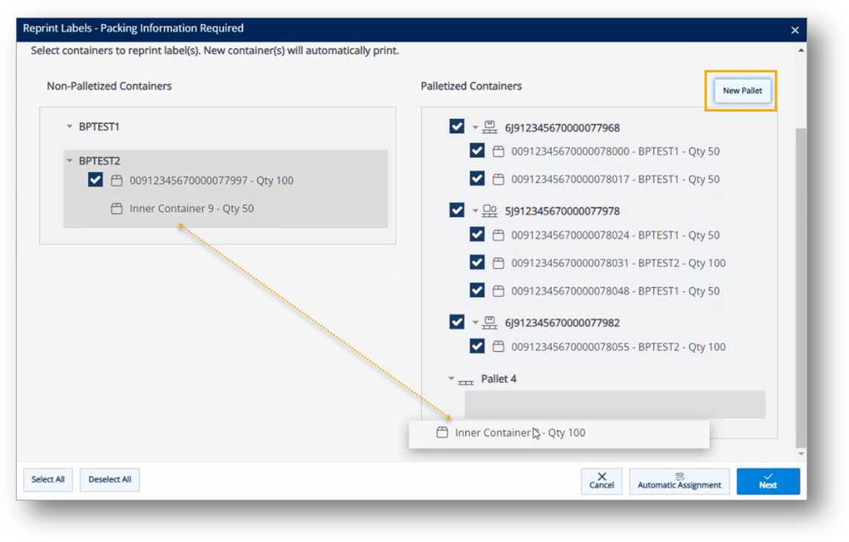
Task: Select Inner Container 9 - Qty 50 row
Action: point(192,209)
